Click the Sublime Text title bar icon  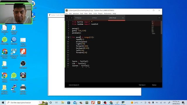67,10
